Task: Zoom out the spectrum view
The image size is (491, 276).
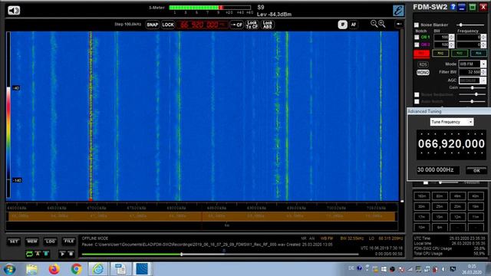Action: (374, 24)
